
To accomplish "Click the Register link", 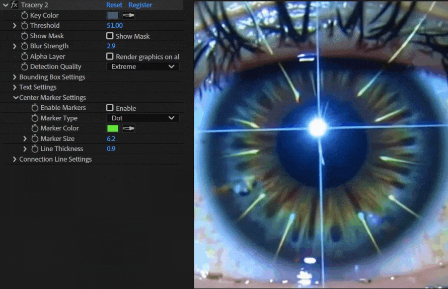I will pos(140,5).
